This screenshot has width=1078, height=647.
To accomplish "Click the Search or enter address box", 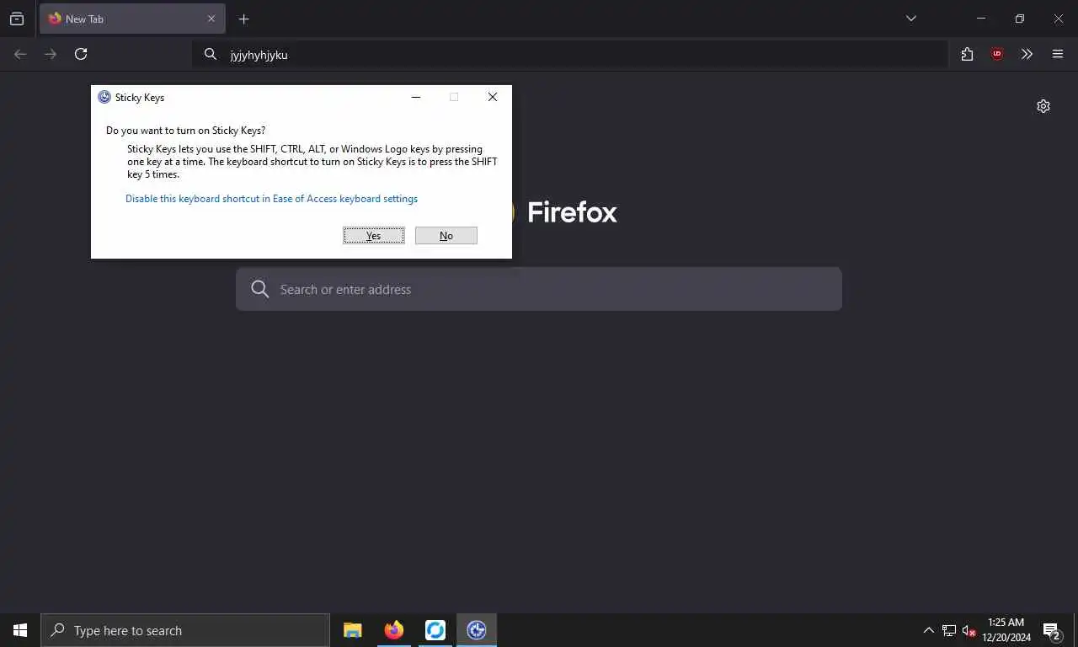I will 539,289.
